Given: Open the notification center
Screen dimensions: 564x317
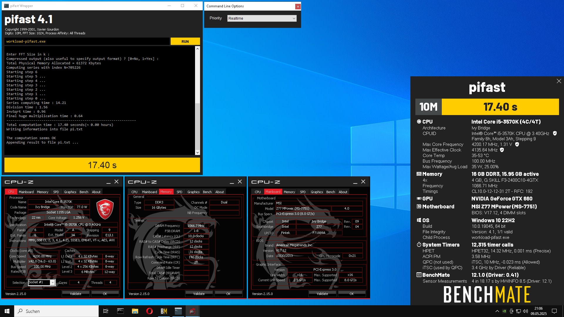Looking at the screenshot, I should point(554,311).
